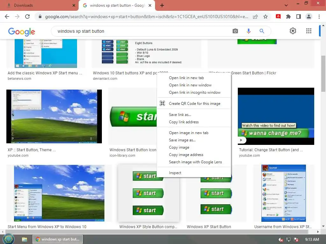Open the red extension icon in toolbar

(x=278, y=16)
